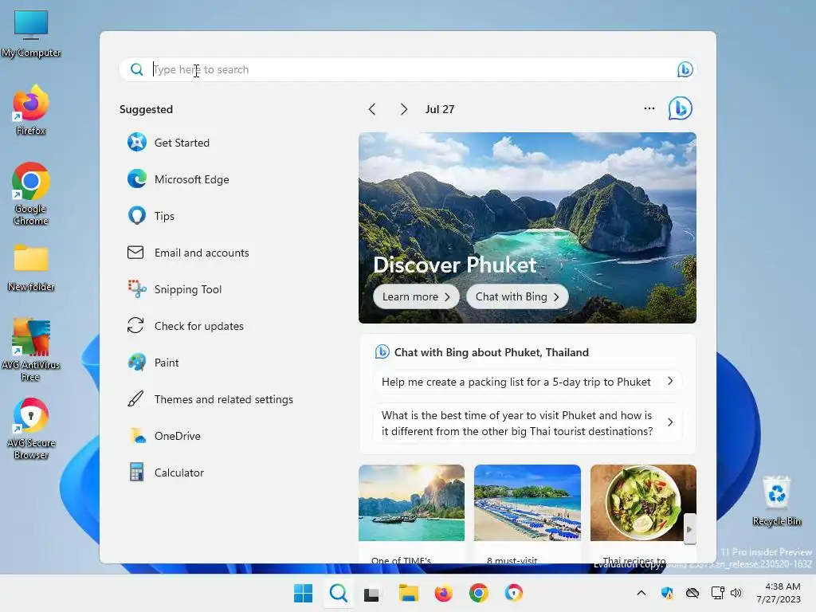
Task: Launch Google Chrome from the taskbar
Action: [479, 593]
